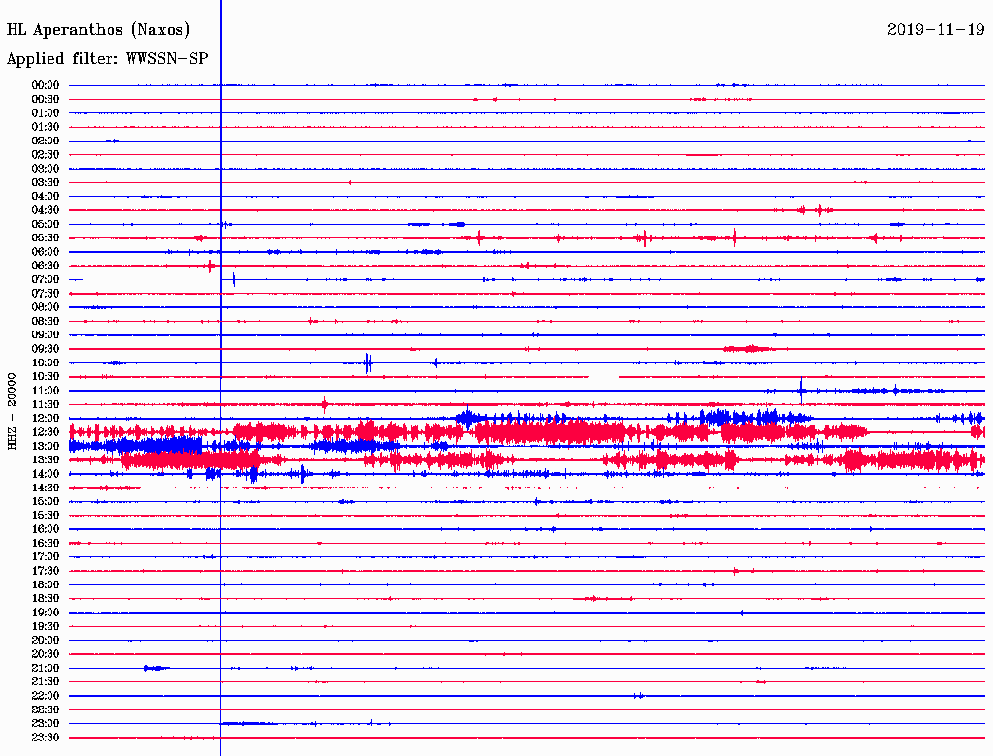Click the 'Applied filter: WWSSN-SP' label
Viewport: 993px width, 756px height.
[x=107, y=59]
